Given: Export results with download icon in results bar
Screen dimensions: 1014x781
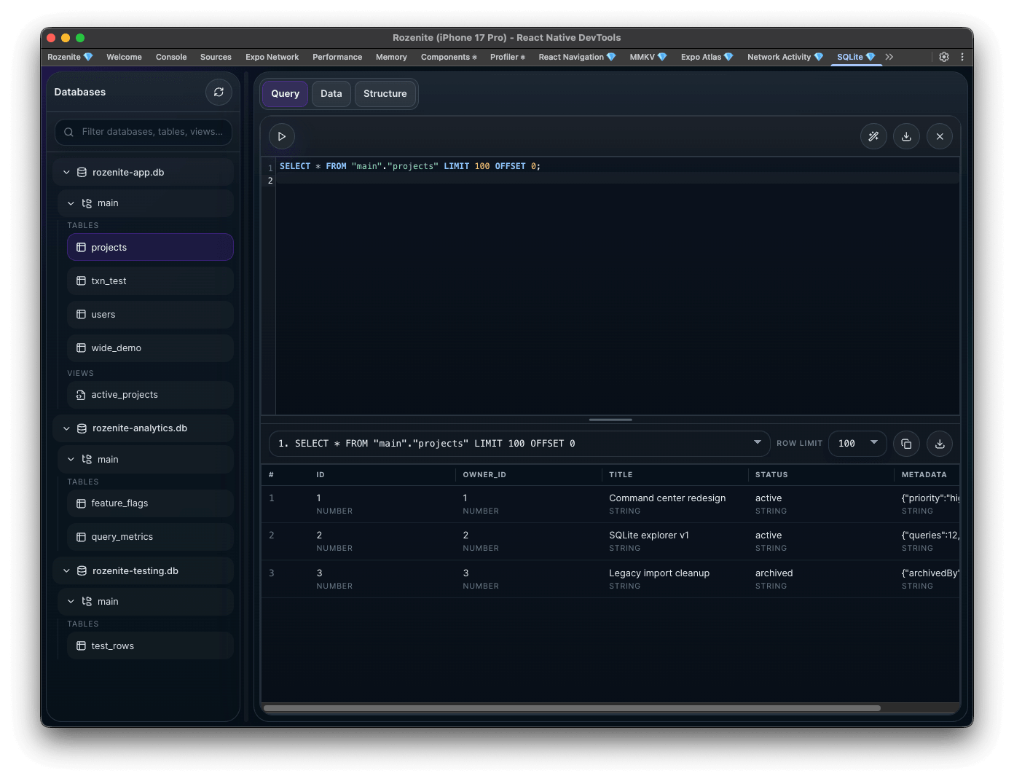Looking at the screenshot, I should point(940,444).
